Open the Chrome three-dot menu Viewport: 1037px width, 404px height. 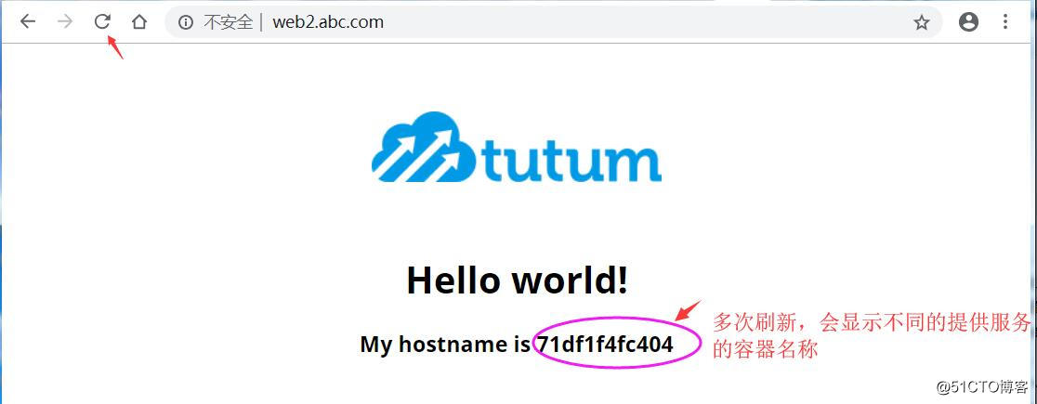coord(1005,21)
